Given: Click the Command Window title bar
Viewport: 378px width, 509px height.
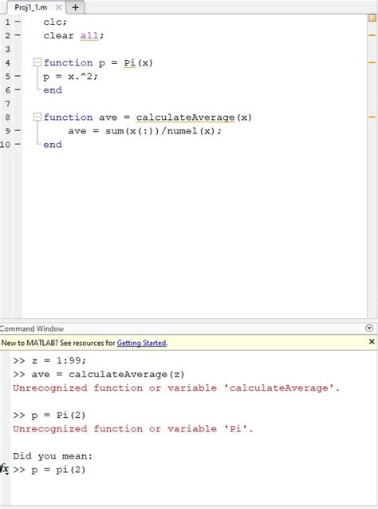Looking at the screenshot, I should 189,328.
